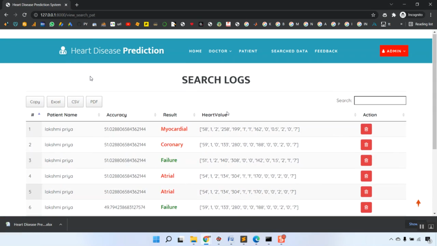Click the SEARCH LOGS heading
The width and height of the screenshot is (437, 246).
click(x=216, y=80)
